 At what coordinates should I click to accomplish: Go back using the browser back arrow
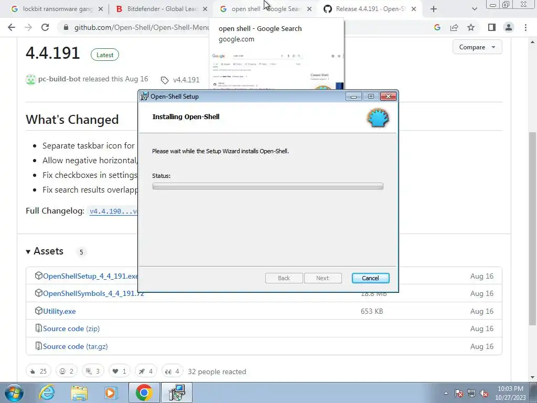[12, 27]
